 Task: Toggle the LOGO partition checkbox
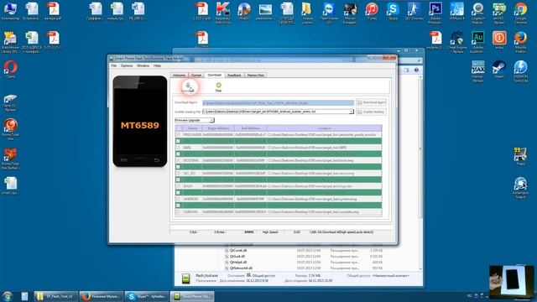(x=178, y=186)
